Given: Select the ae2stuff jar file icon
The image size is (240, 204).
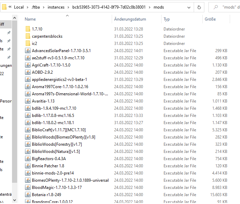Looking at the screenshot, I should coord(28,58).
